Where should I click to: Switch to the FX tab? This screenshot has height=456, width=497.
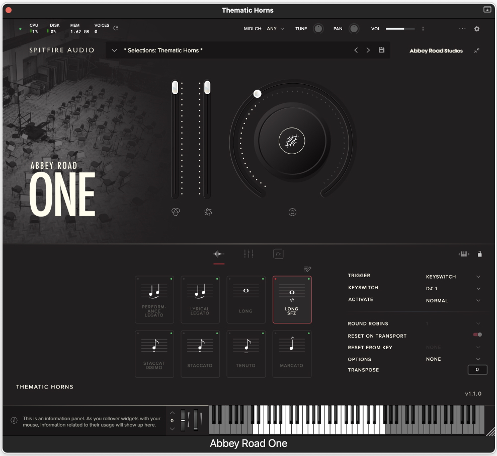(278, 254)
